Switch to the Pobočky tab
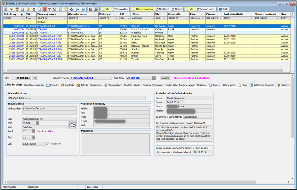Image resolution: width=297 pixels, height=190 pixels. tap(52, 85)
